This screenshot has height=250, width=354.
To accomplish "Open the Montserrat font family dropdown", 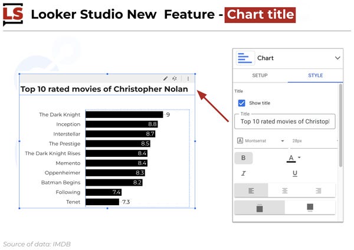I will (x=261, y=141).
